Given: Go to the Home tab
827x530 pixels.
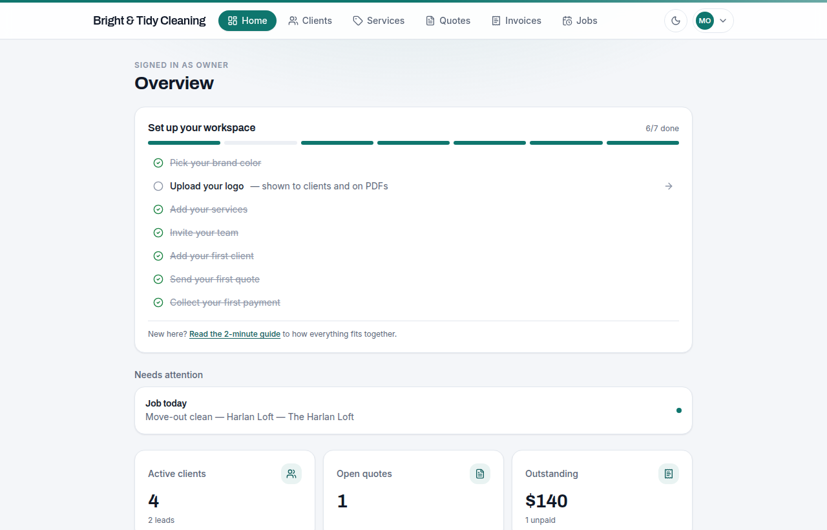Looking at the screenshot, I should (247, 21).
